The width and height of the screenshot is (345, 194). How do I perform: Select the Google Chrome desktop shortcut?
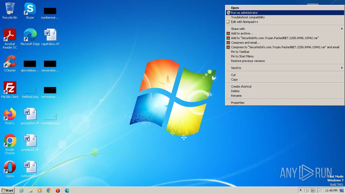point(10,144)
